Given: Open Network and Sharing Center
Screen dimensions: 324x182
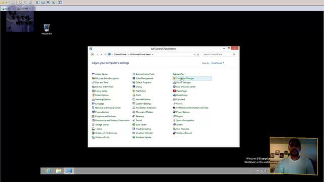Looking at the screenshot, I should 106,108.
